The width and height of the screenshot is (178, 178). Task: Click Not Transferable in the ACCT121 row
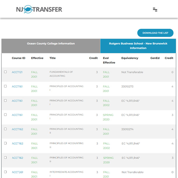(132, 72)
